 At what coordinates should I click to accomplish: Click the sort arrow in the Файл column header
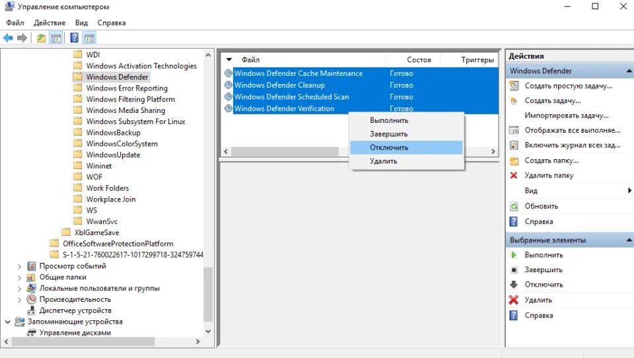(229, 60)
